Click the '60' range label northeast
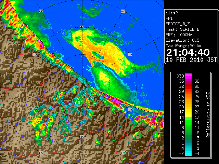 tap(123, 11)
